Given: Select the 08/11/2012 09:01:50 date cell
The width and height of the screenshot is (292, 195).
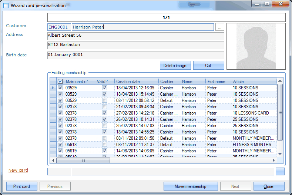Looking at the screenshot, I should (136, 138).
